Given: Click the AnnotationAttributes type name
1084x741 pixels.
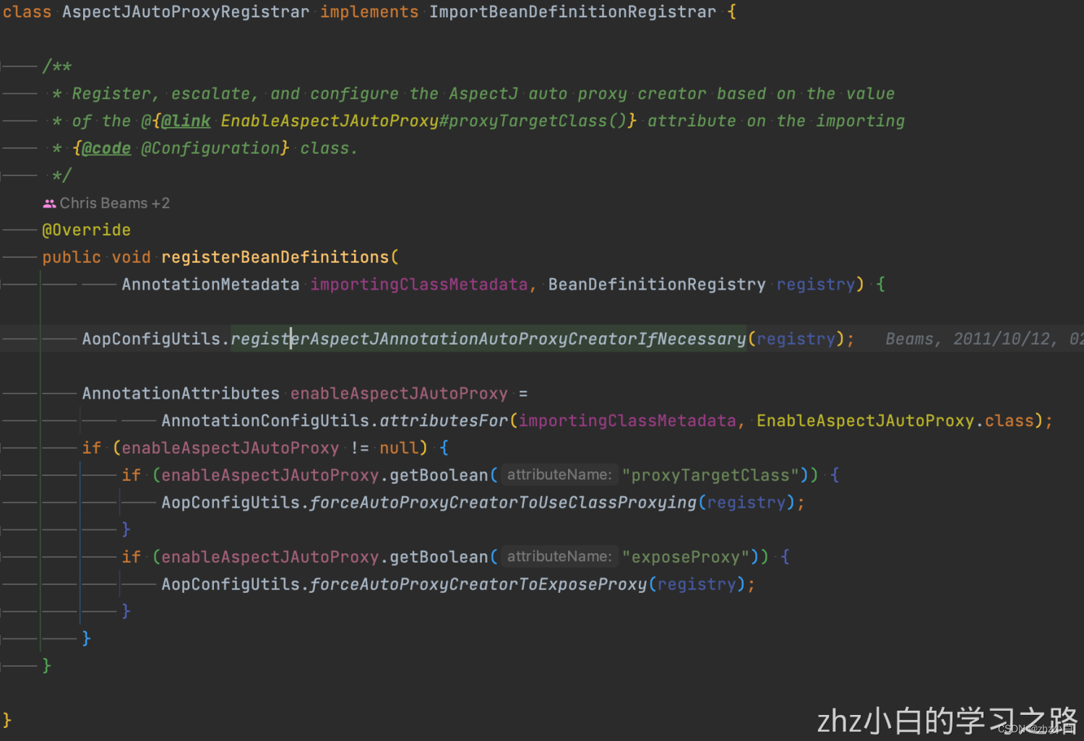Looking at the screenshot, I should pos(181,394).
